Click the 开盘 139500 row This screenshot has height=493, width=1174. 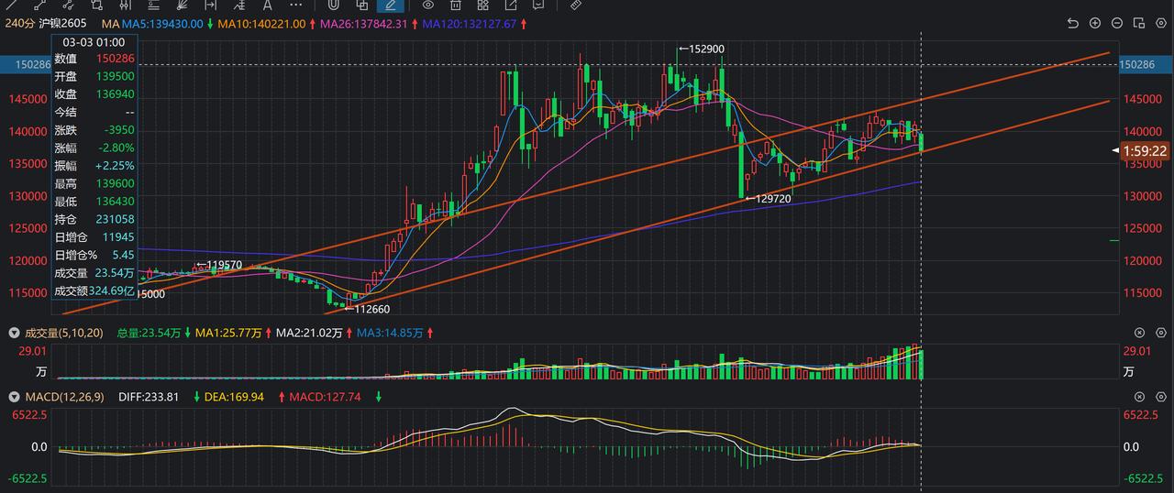coord(94,76)
